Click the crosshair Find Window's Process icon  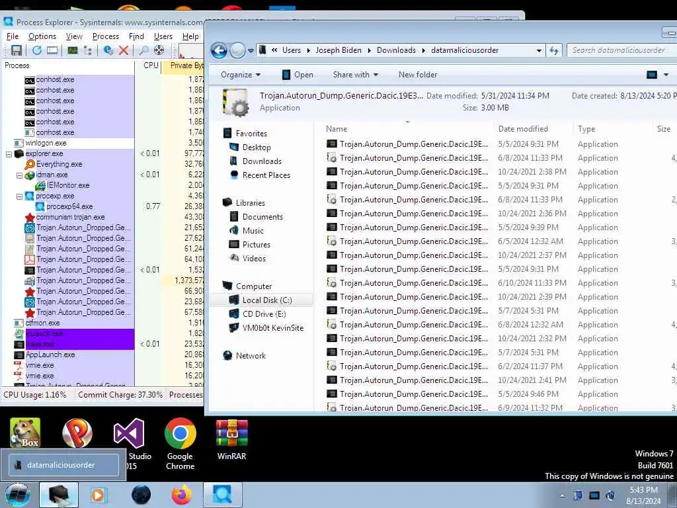pyautogui.click(x=159, y=50)
